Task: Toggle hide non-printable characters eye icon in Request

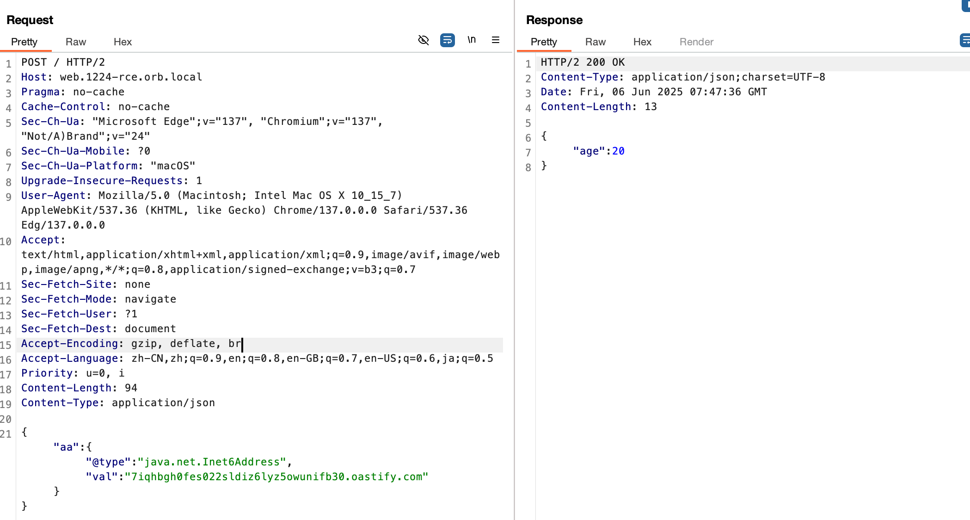Action: coord(424,40)
